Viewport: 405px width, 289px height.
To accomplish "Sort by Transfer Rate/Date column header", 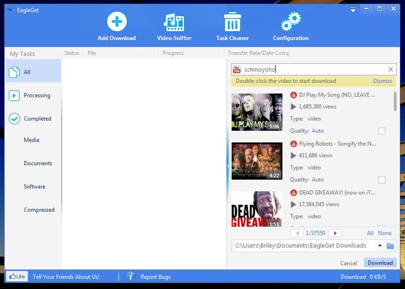I will click(258, 53).
